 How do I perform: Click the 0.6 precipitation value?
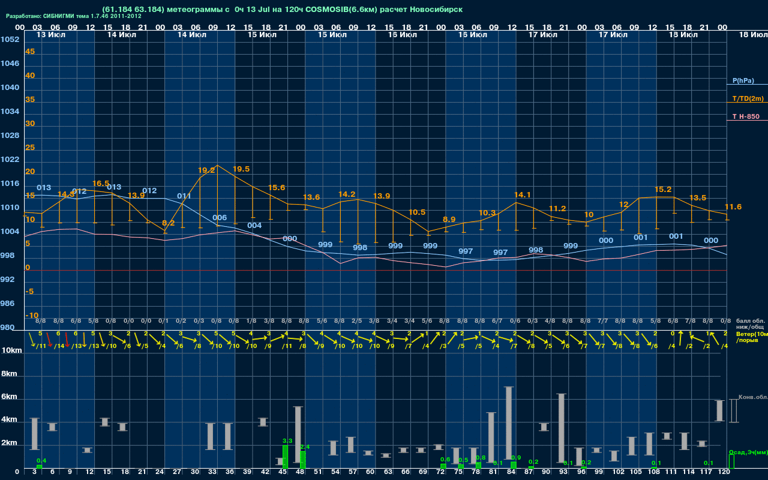[x=445, y=460]
